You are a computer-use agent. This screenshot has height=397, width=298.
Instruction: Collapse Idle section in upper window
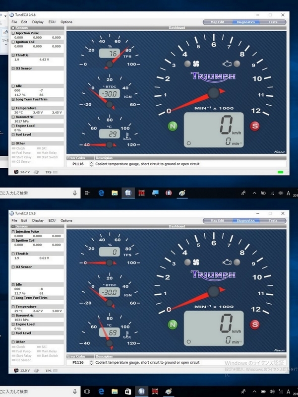click(13, 86)
